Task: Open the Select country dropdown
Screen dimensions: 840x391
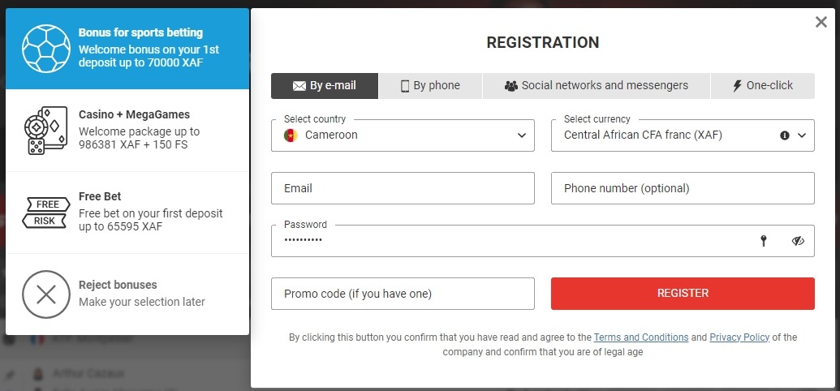Action: point(403,135)
